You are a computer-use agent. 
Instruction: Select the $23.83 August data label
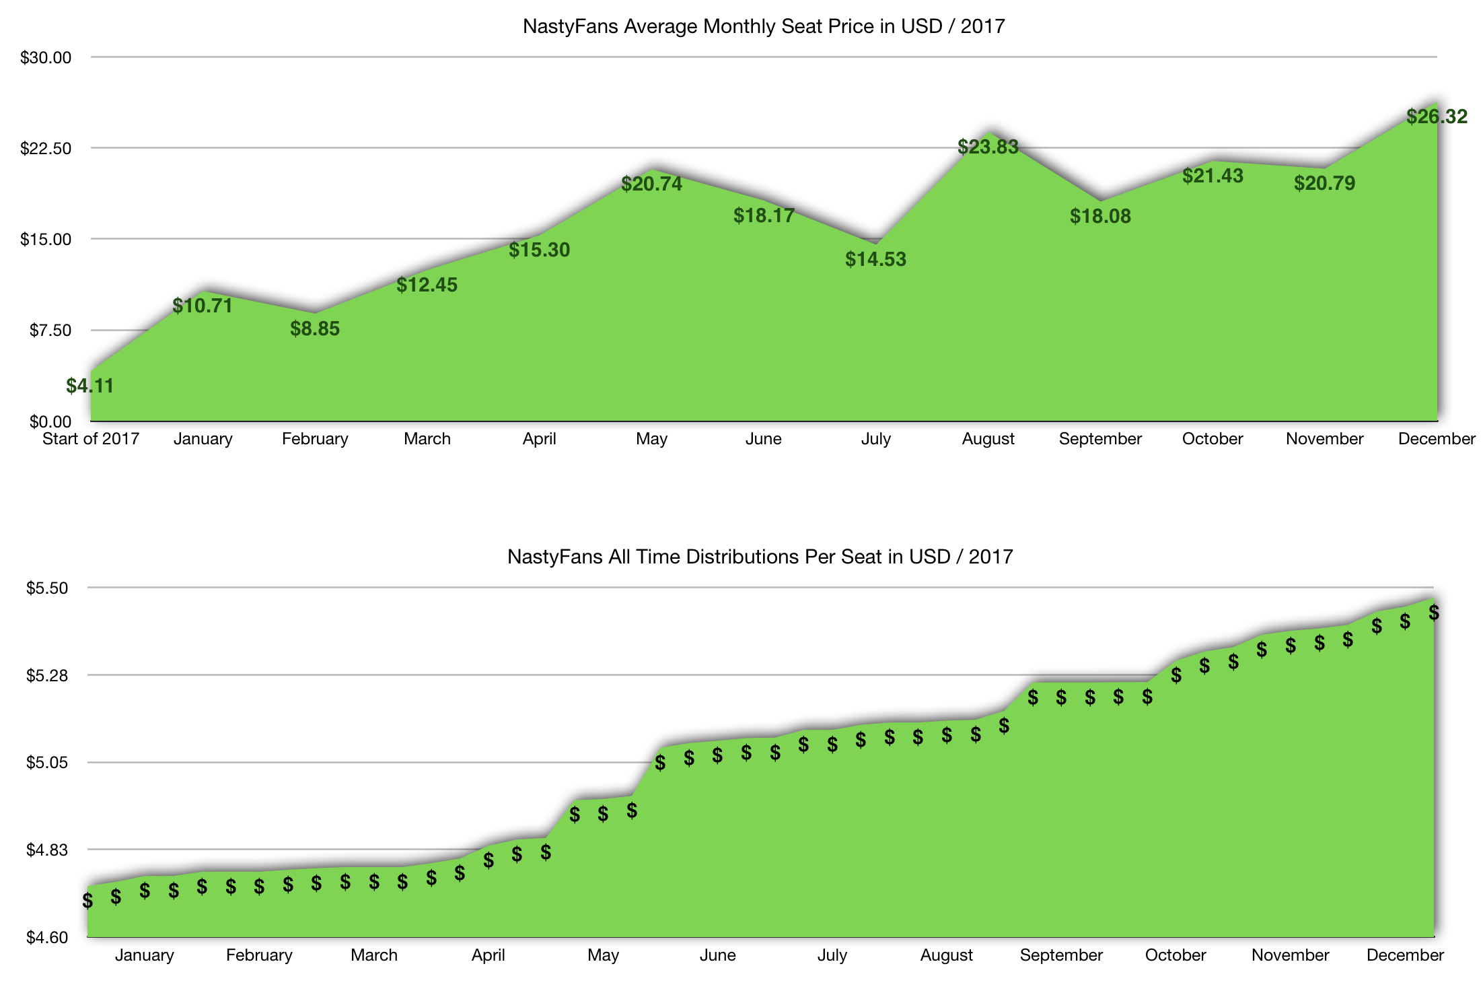coord(988,146)
